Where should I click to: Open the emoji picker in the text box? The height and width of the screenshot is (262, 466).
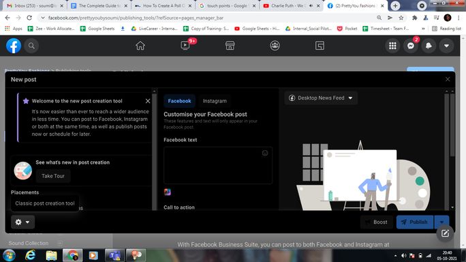coord(265,153)
